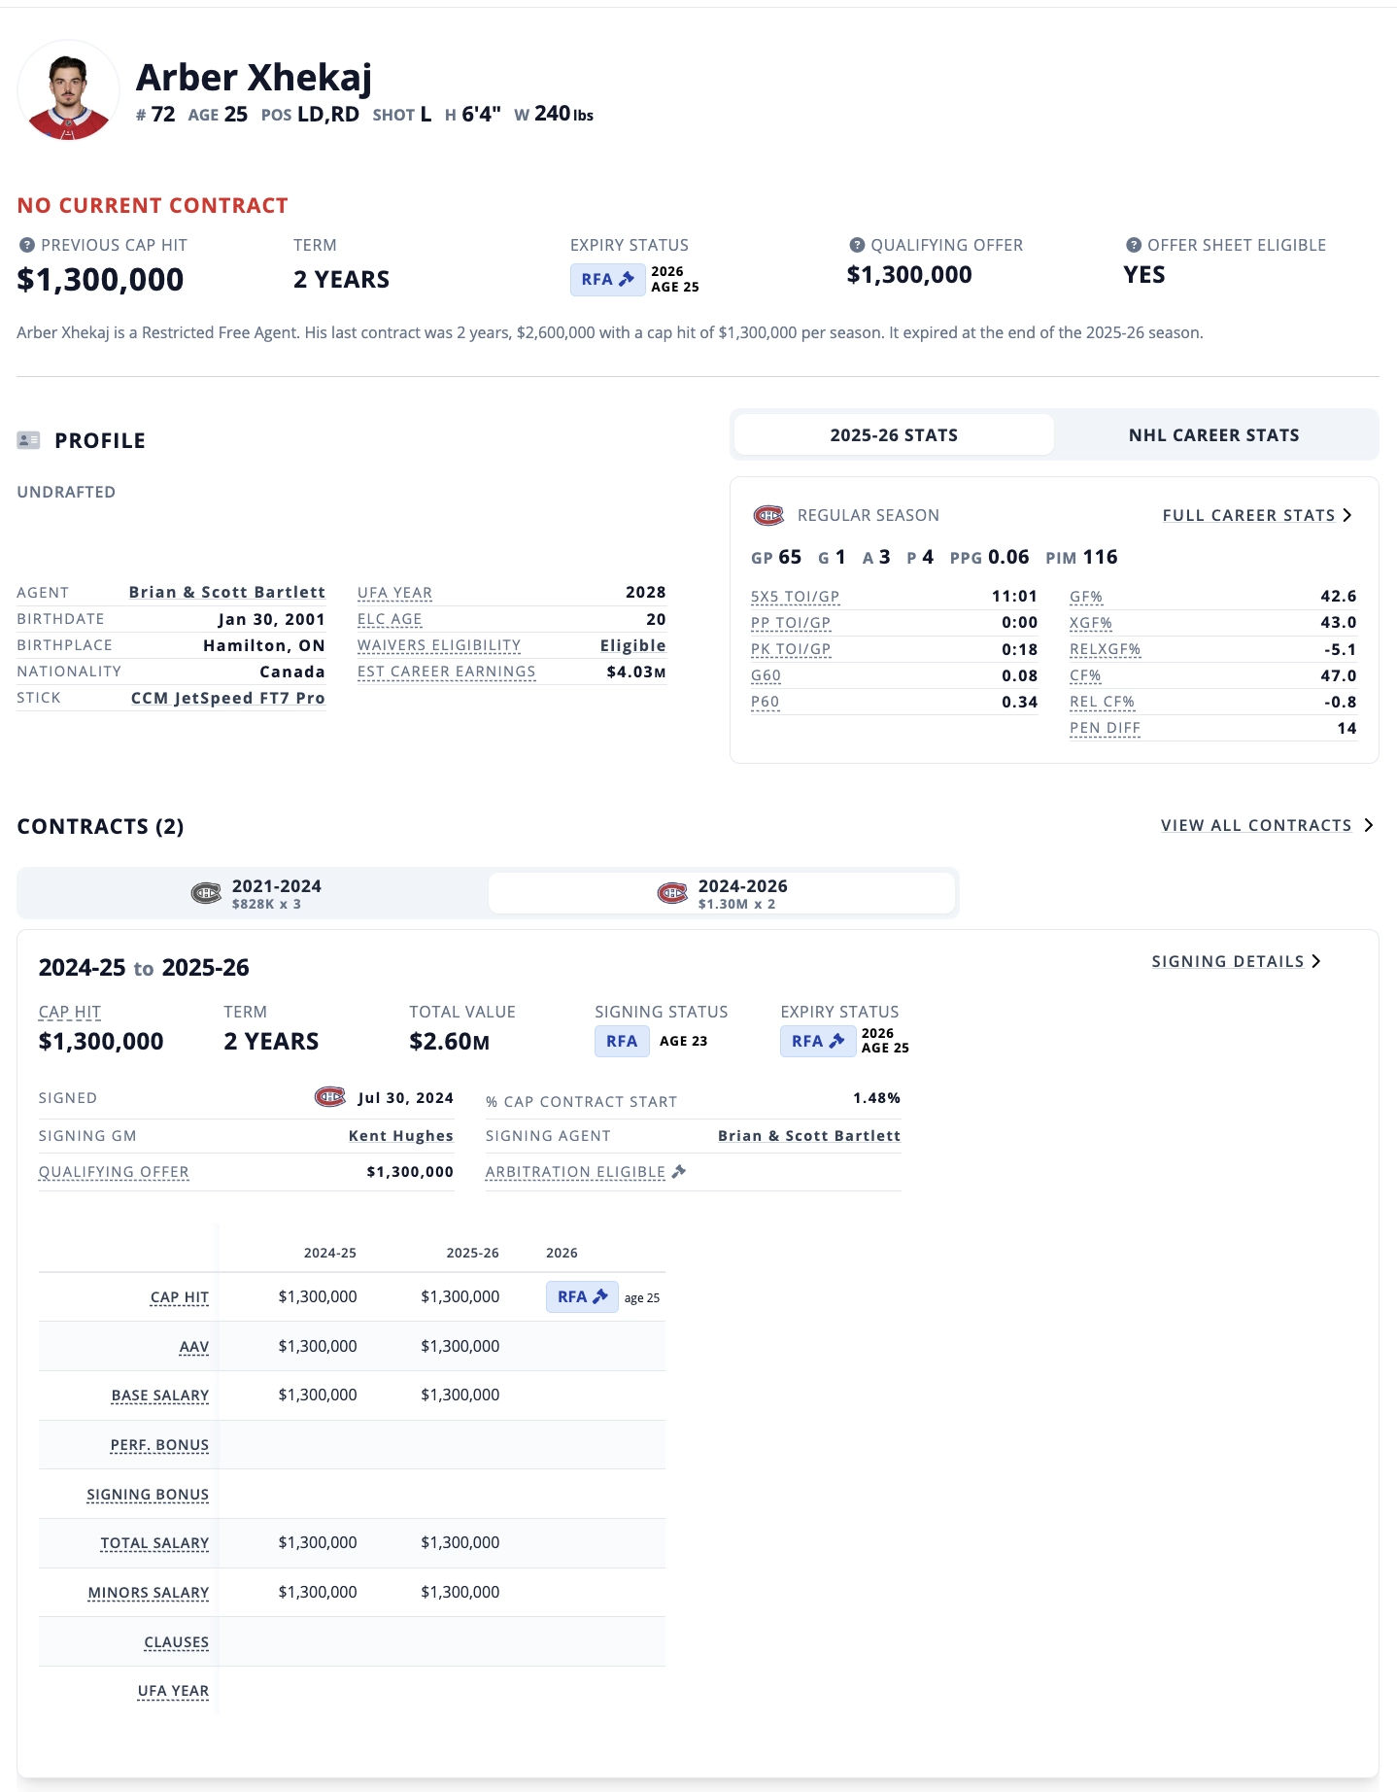Click the Previous Cap Hit help icon
Image resolution: width=1397 pixels, height=1792 pixels.
click(x=27, y=245)
